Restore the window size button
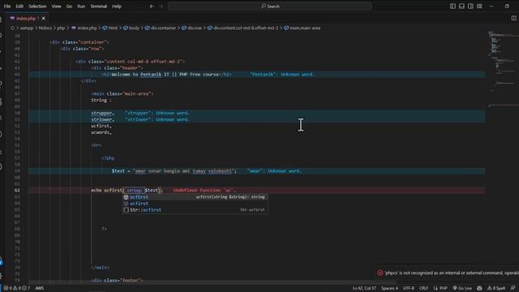The image size is (519, 292). click(507, 6)
